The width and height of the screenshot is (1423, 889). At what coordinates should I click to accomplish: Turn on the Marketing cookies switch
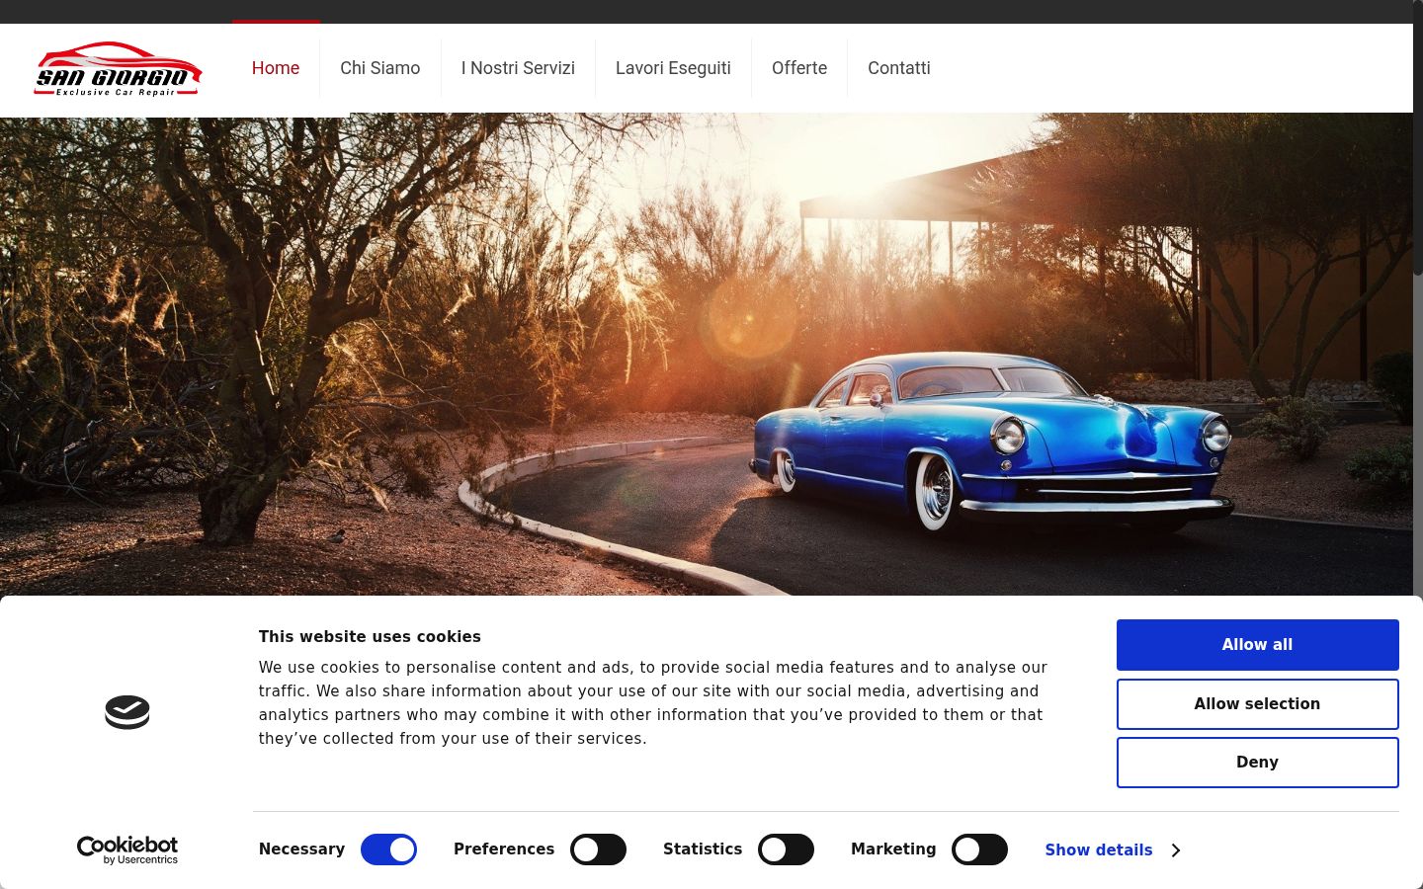pyautogui.click(x=979, y=849)
